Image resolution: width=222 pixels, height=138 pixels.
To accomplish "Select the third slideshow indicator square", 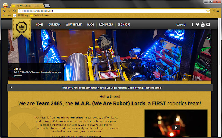I will tap(176, 77).
